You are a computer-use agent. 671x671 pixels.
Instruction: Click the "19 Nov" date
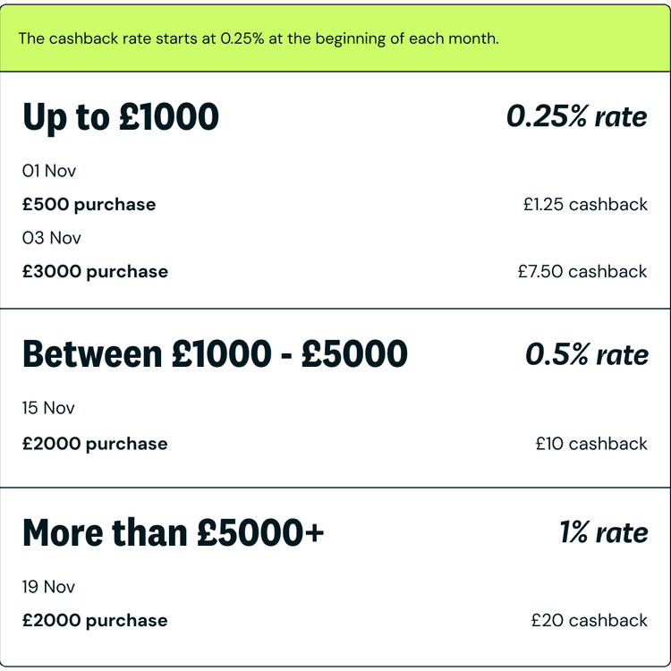(x=49, y=587)
